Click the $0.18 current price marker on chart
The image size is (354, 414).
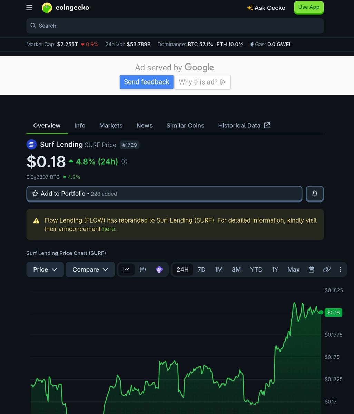333,313
